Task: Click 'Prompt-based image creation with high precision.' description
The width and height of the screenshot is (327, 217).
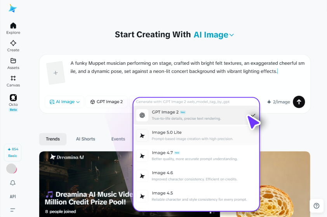Action: 193,139
